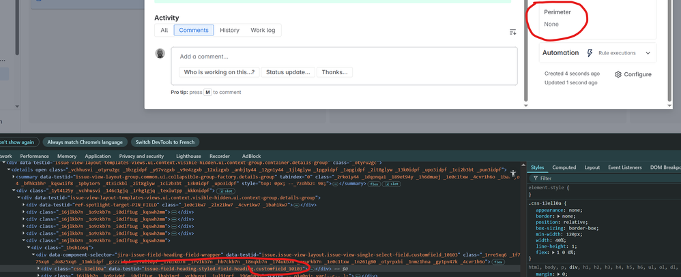Click the funnel icon in Styles filter
The width and height of the screenshot is (681, 277).
tap(535, 178)
